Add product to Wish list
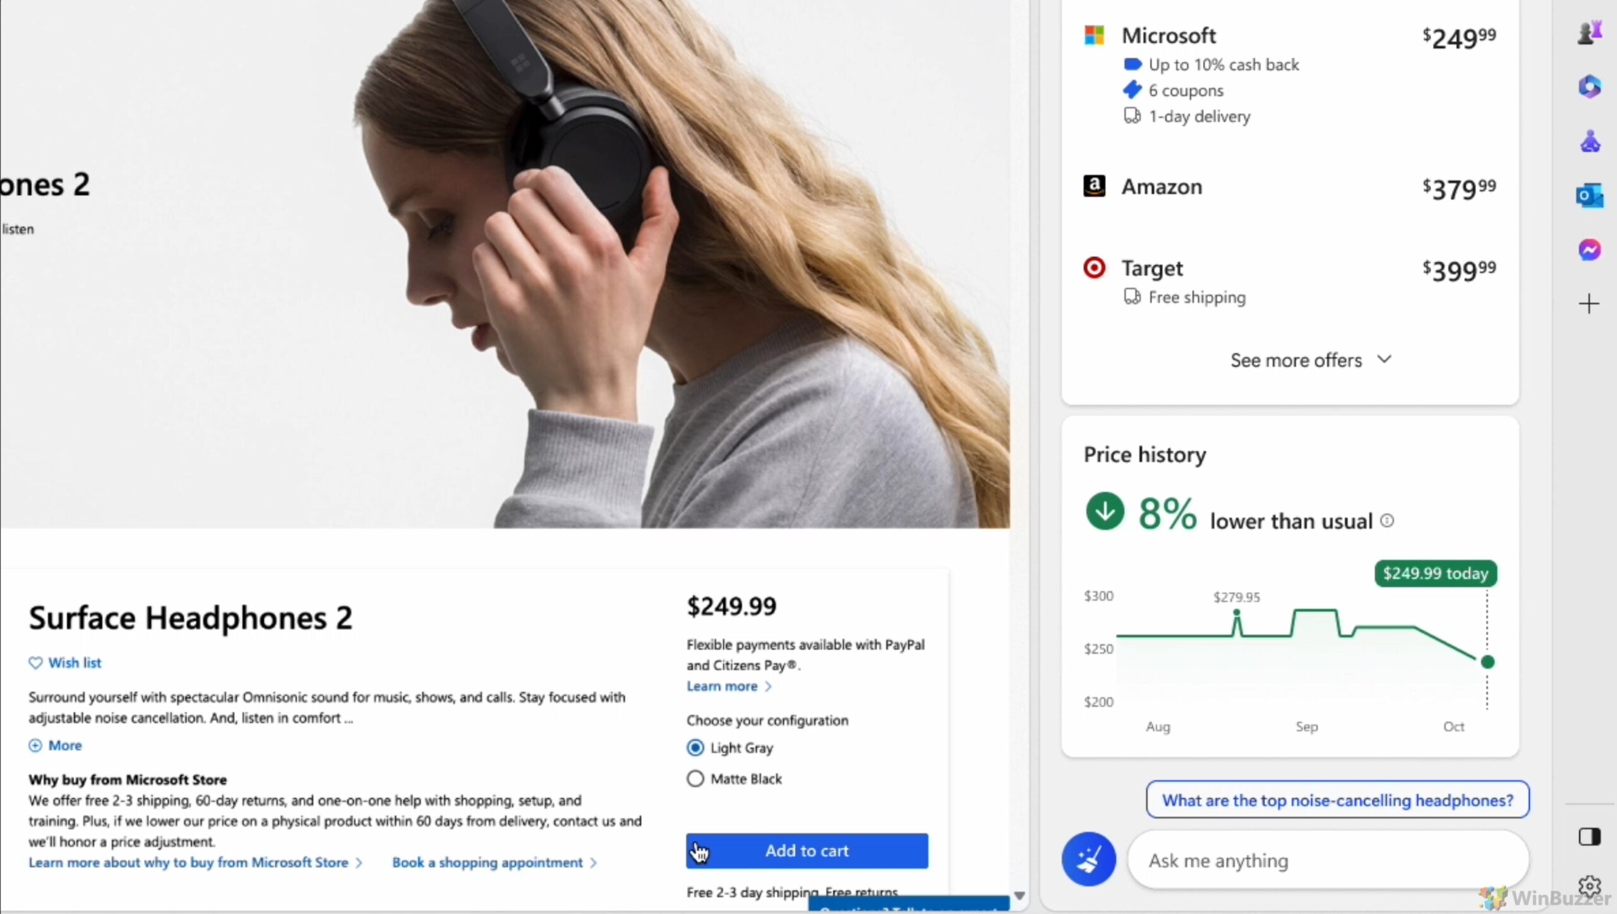1617x914 pixels. coord(65,663)
